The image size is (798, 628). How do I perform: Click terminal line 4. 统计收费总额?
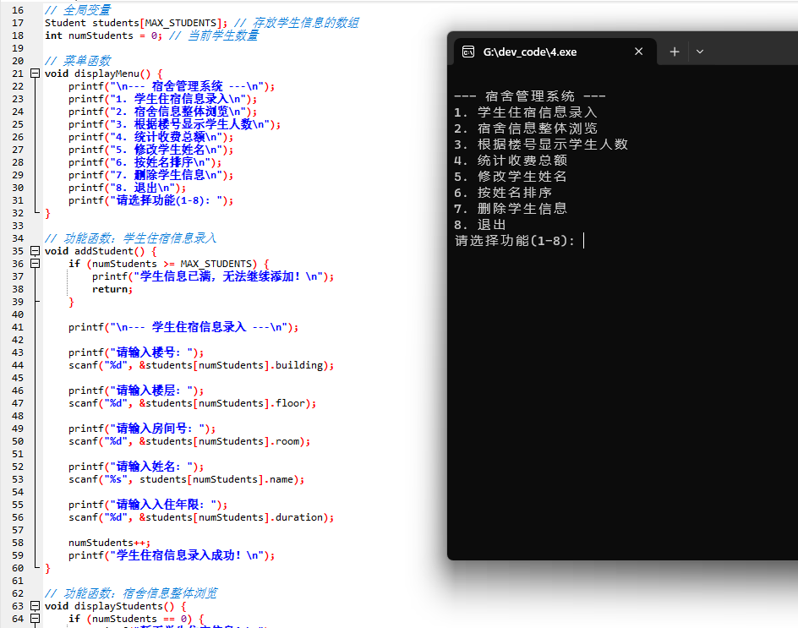pyautogui.click(x=511, y=161)
